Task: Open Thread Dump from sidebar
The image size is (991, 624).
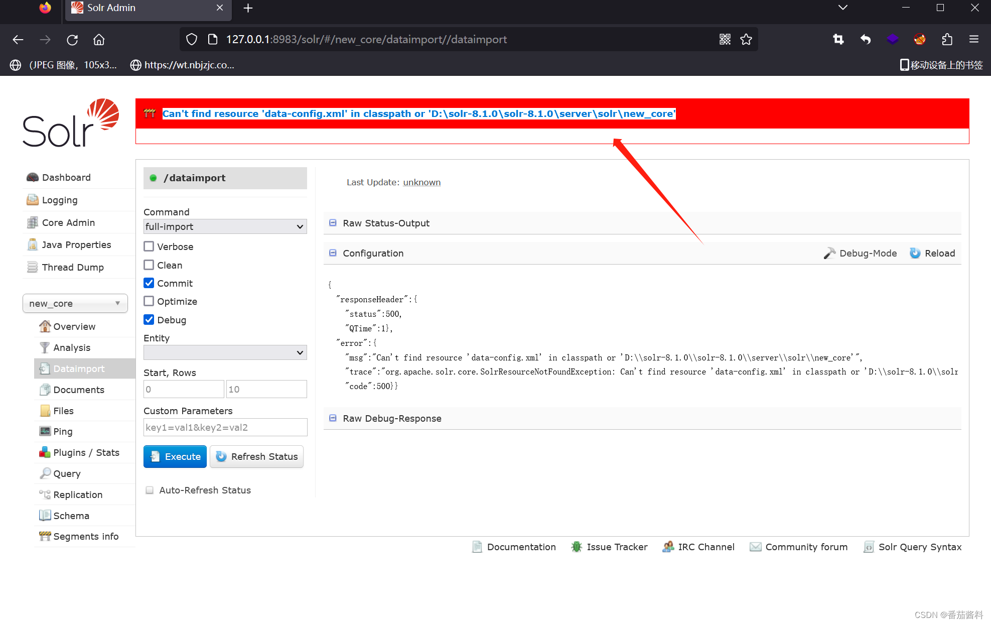Action: point(73,267)
